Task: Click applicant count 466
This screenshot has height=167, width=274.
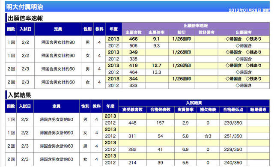Action: [133, 39]
